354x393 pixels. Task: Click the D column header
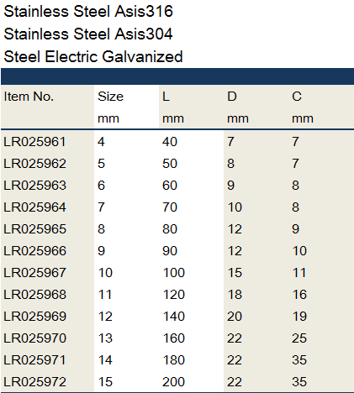232,97
